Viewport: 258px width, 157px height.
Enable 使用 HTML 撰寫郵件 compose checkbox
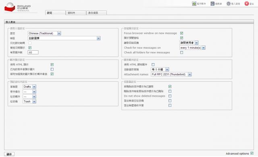click(x=153, y=64)
